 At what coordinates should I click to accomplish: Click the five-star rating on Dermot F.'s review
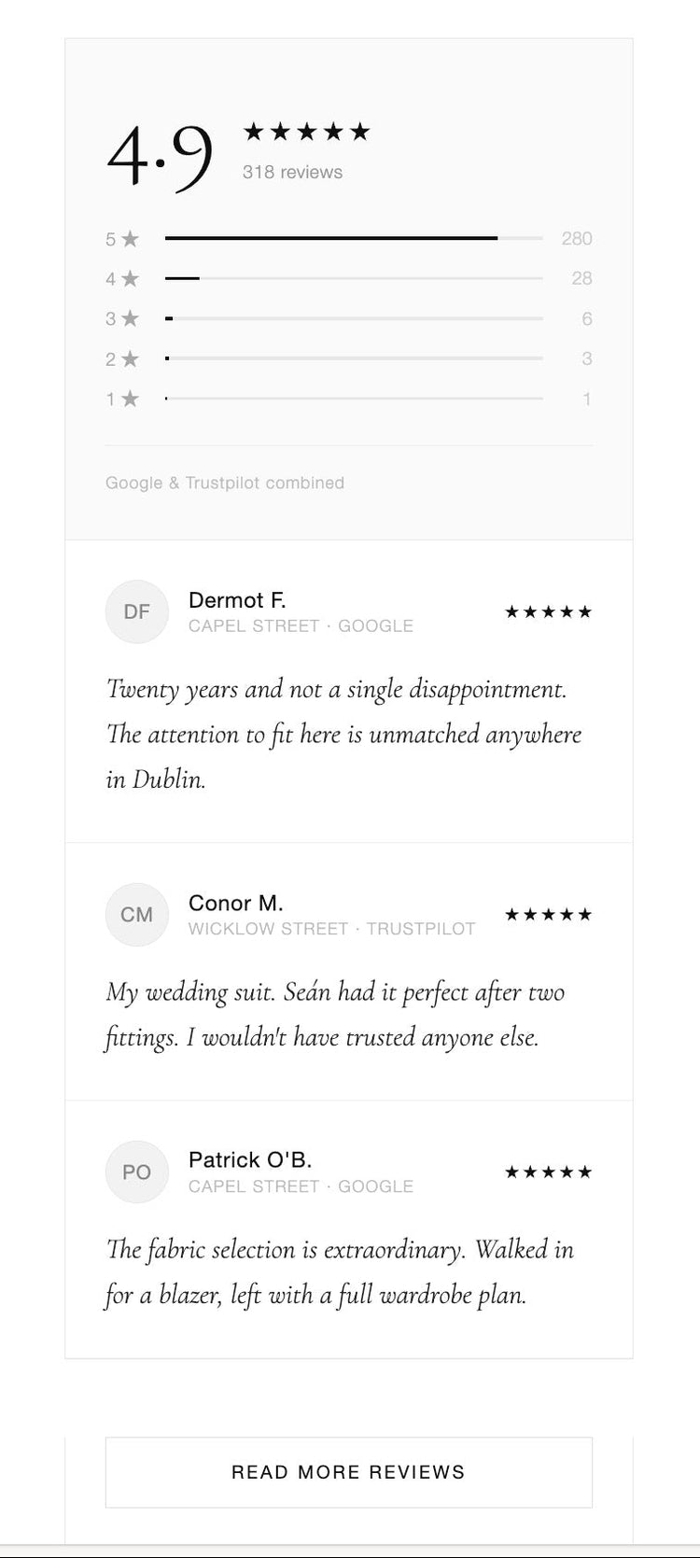coord(548,612)
